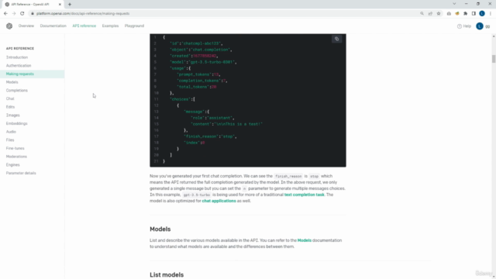Select Making requests in the sidebar
496x279 pixels.
20,74
